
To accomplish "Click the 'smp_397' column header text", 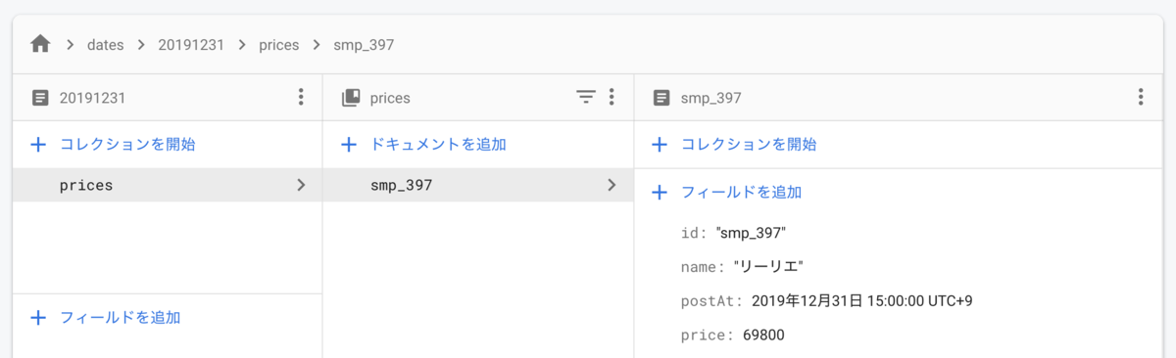I will pos(710,98).
